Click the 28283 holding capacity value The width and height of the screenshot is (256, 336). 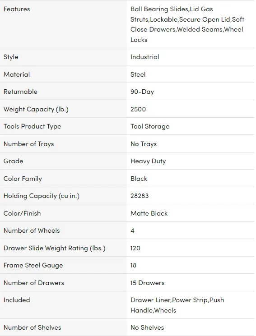tap(140, 196)
